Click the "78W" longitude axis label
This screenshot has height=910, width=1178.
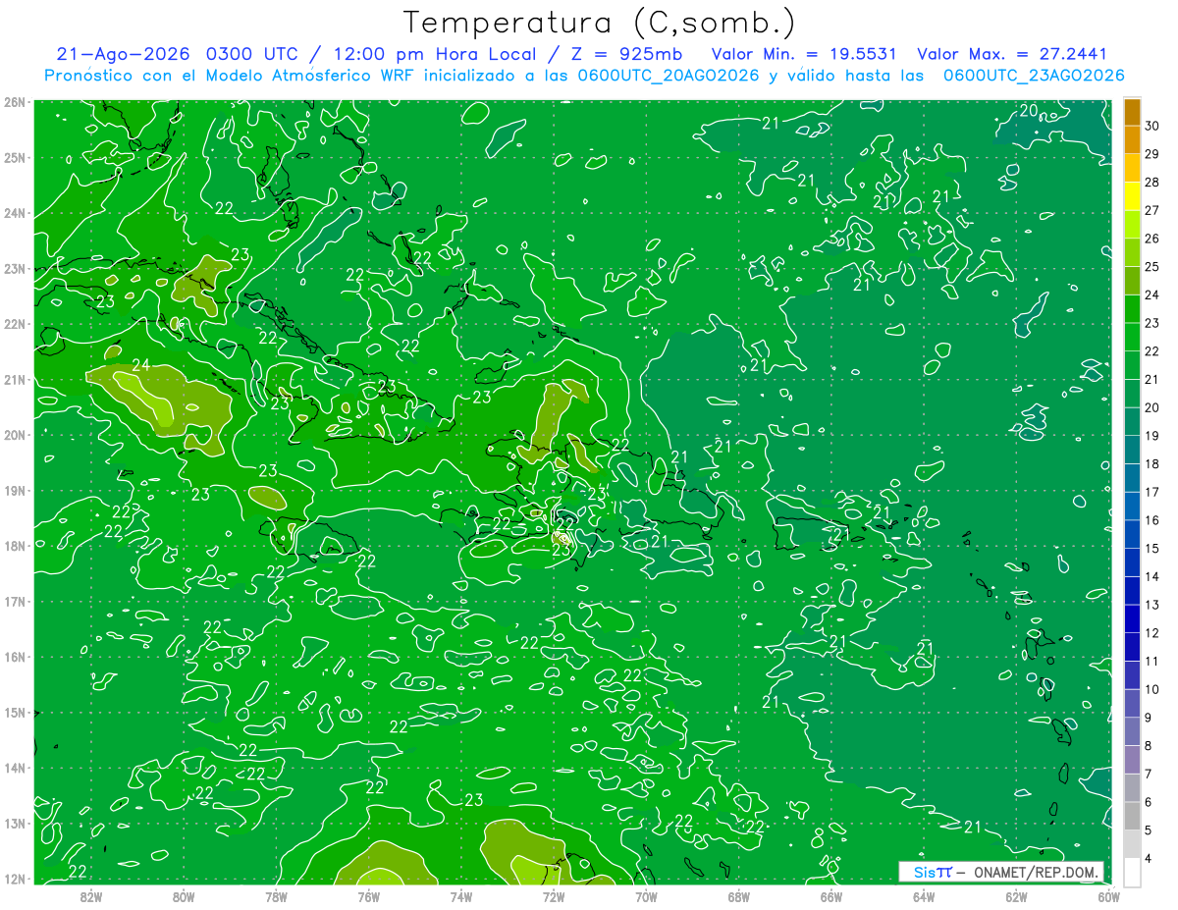pyautogui.click(x=276, y=896)
